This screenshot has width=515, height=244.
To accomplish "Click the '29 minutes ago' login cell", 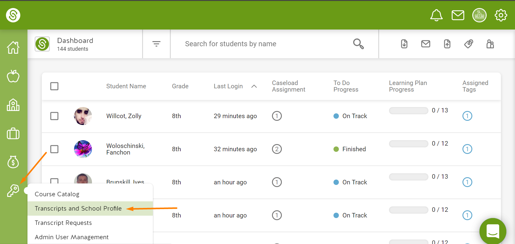I will pos(235,116).
